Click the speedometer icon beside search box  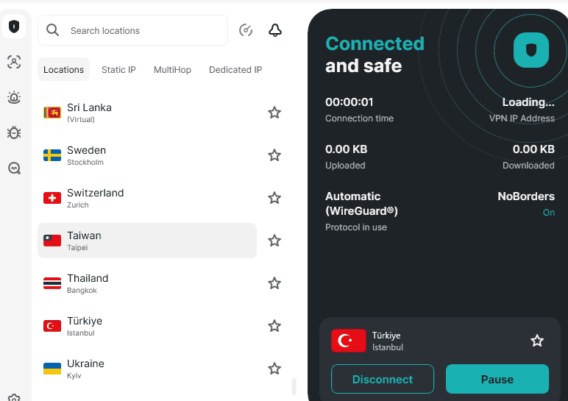click(246, 30)
